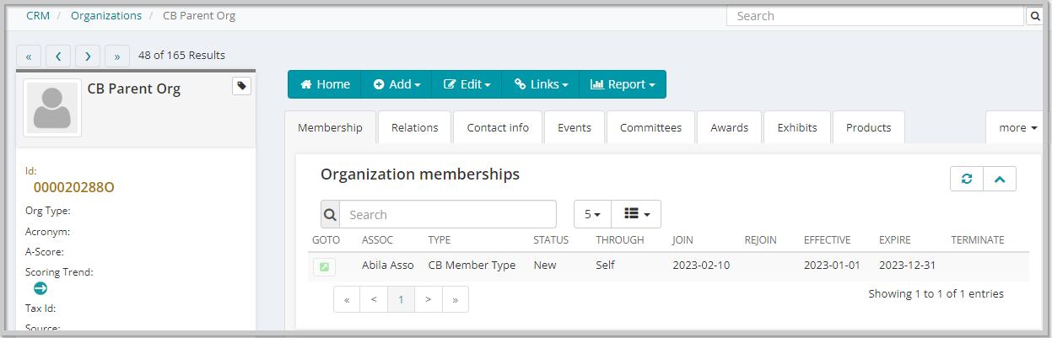The image size is (1052, 338).
Task: Go to previous record in results
Action: click(58, 56)
